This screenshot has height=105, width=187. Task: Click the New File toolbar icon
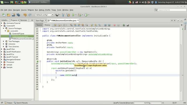[x=4, y=15]
